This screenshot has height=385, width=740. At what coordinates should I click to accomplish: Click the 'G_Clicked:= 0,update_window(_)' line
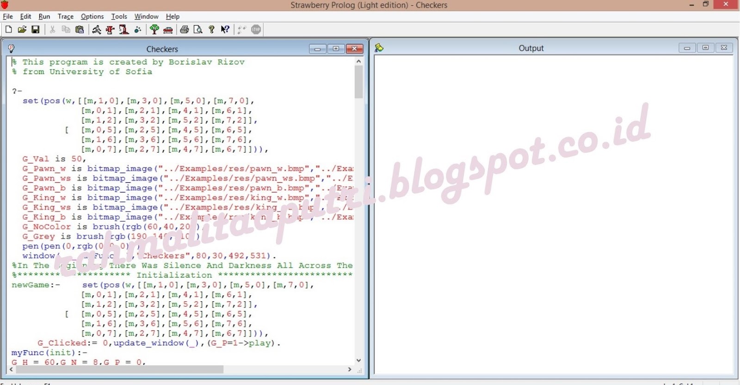[x=159, y=343]
